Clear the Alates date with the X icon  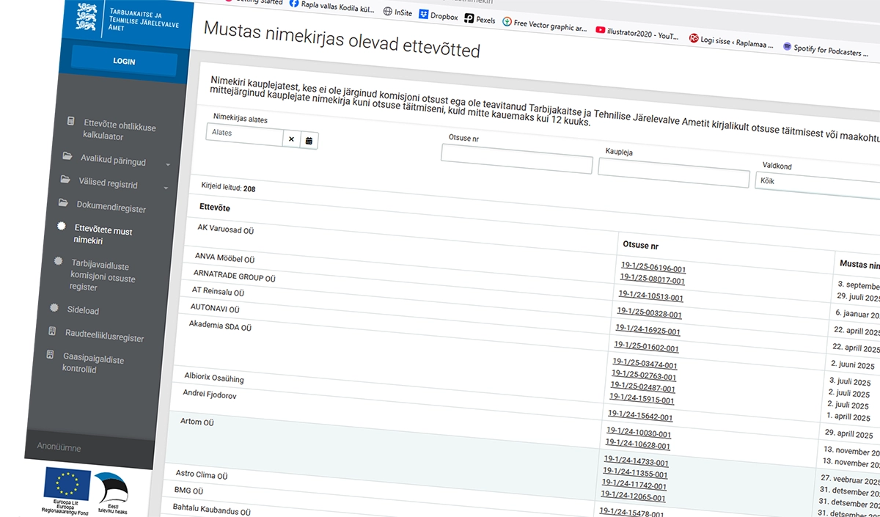click(291, 139)
